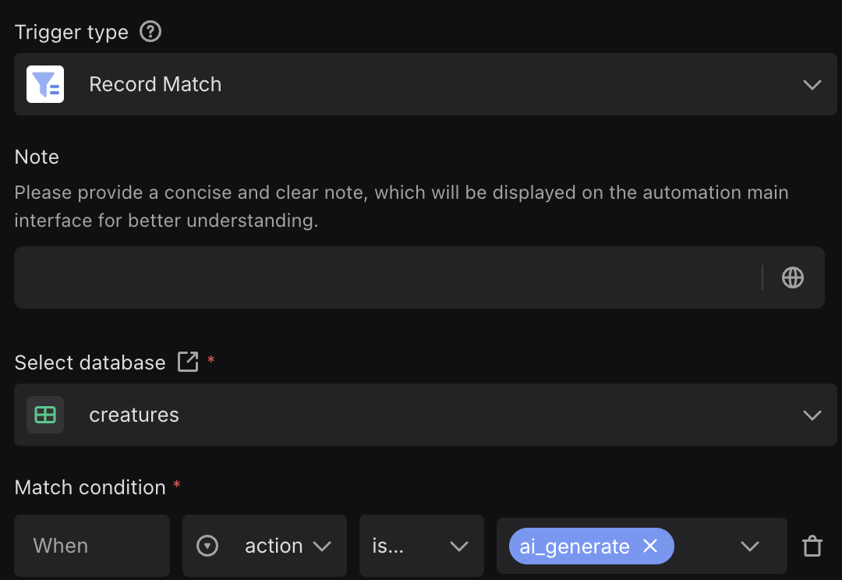This screenshot has height=580, width=842.
Task: Click the green table icon beside creatures
Action: point(45,415)
